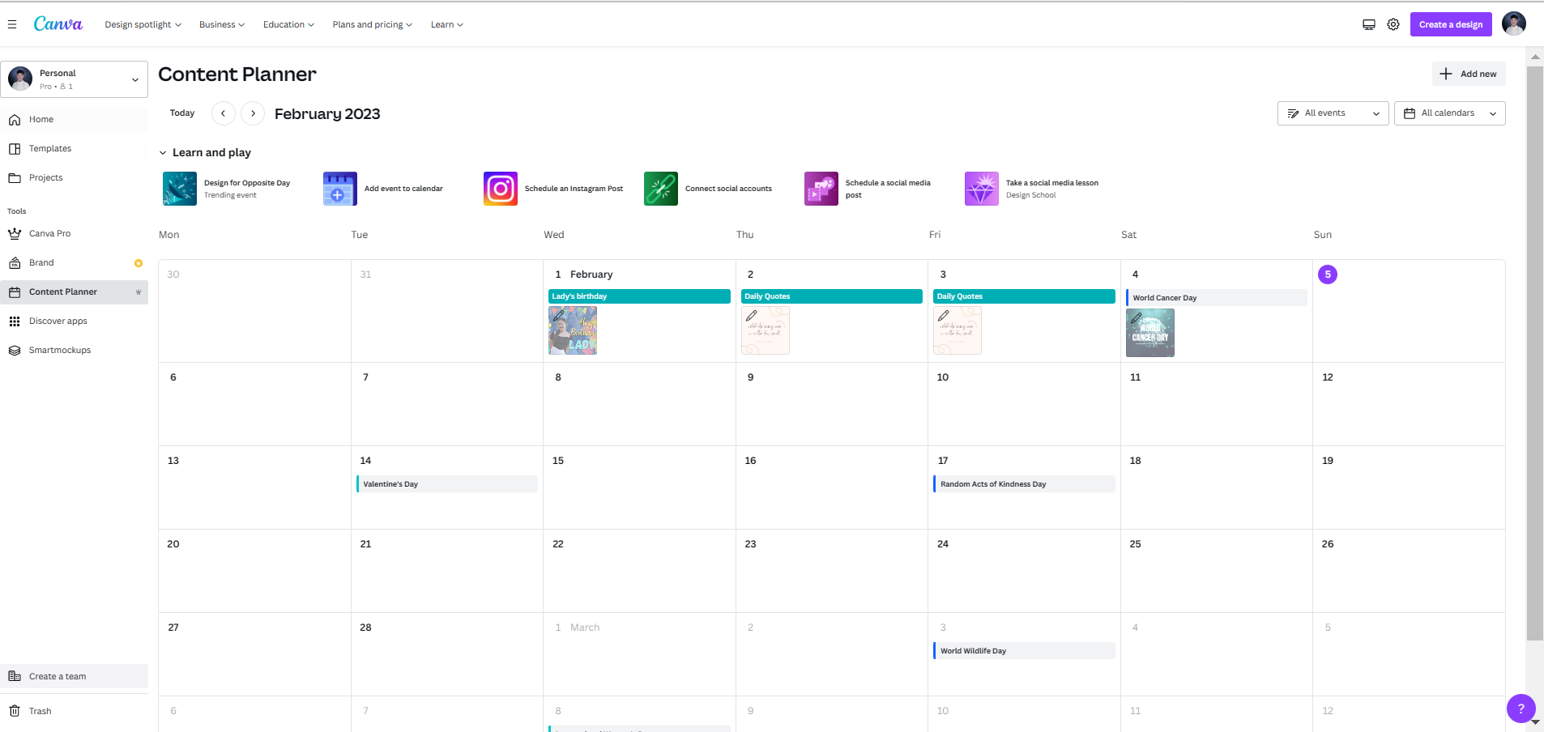Open Smartmockups in sidebar
1544x732 pixels.
point(75,351)
